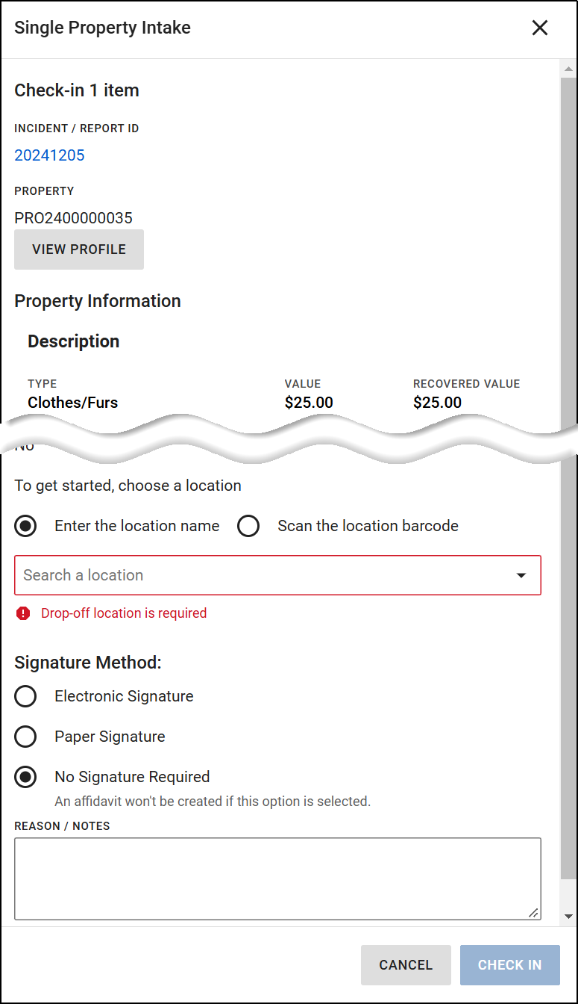578x1004 pixels.
Task: Click the VIEW PROFILE button
Action: [78, 250]
